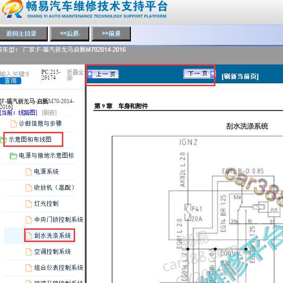Click the right arrow icon beside 下一页
Viewport: 283px width, 283px height.
pos(212,73)
